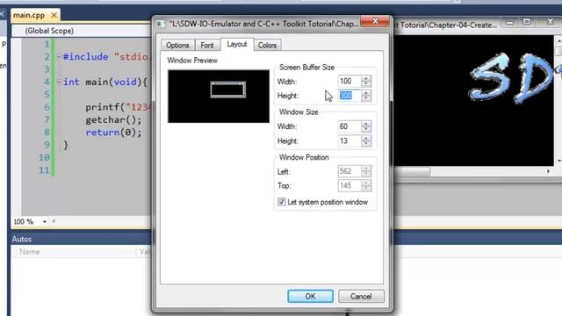Image resolution: width=562 pixels, height=316 pixels.
Task: Decrease Window Size Height with down arrow
Action: tap(366, 144)
